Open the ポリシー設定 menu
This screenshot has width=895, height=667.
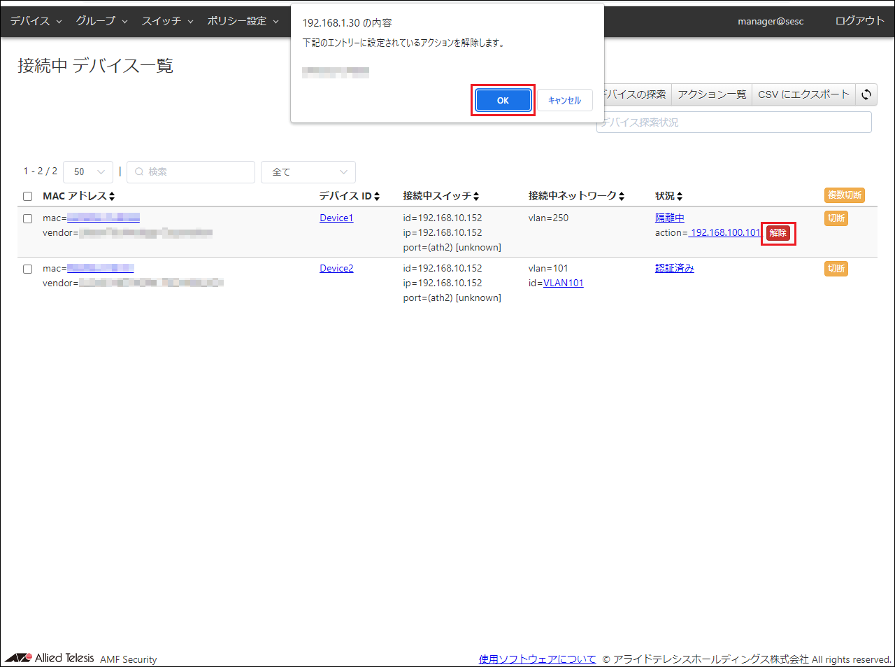click(x=243, y=21)
